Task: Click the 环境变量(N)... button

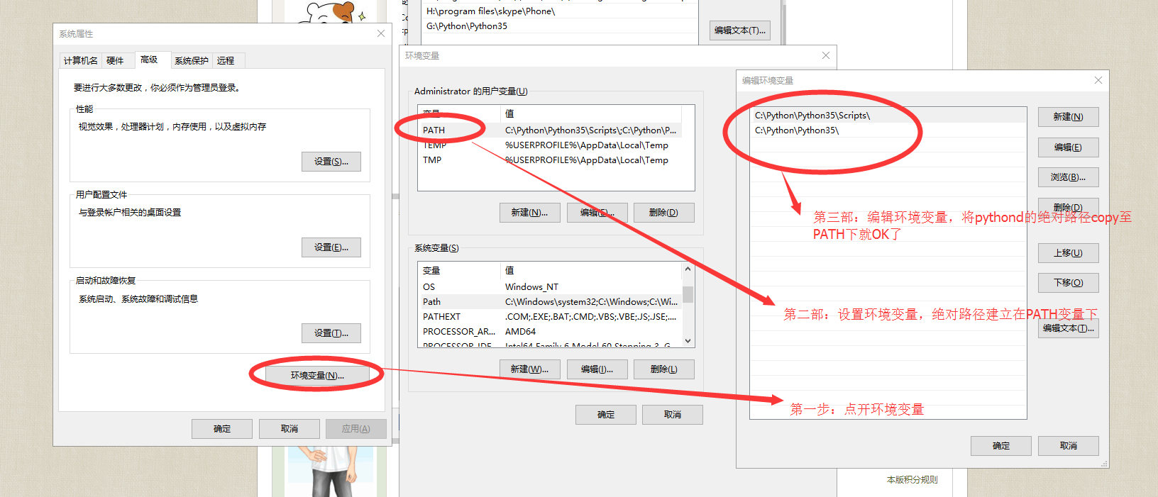Action: (x=317, y=375)
